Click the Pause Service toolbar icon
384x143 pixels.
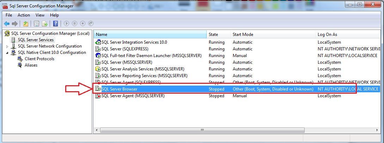[x=74, y=24]
